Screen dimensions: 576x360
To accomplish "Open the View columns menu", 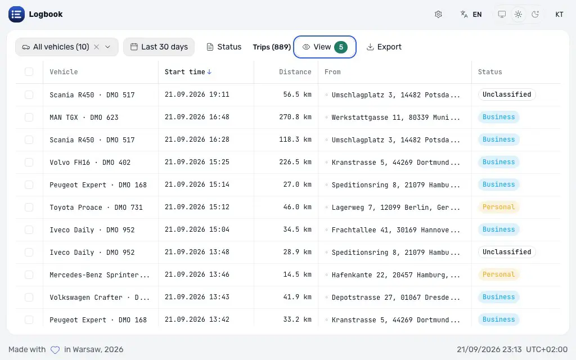I will pos(325,47).
